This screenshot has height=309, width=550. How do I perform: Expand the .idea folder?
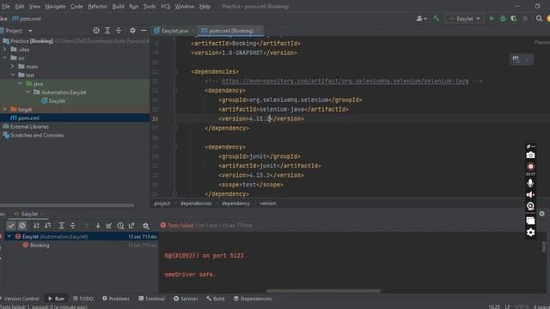5,50
